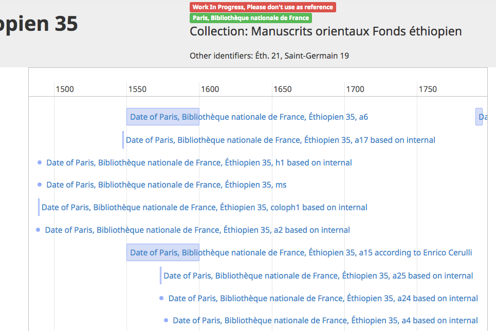Click the Collection: Manuscrits orientaux Fonds éthiopien heading

326,31
